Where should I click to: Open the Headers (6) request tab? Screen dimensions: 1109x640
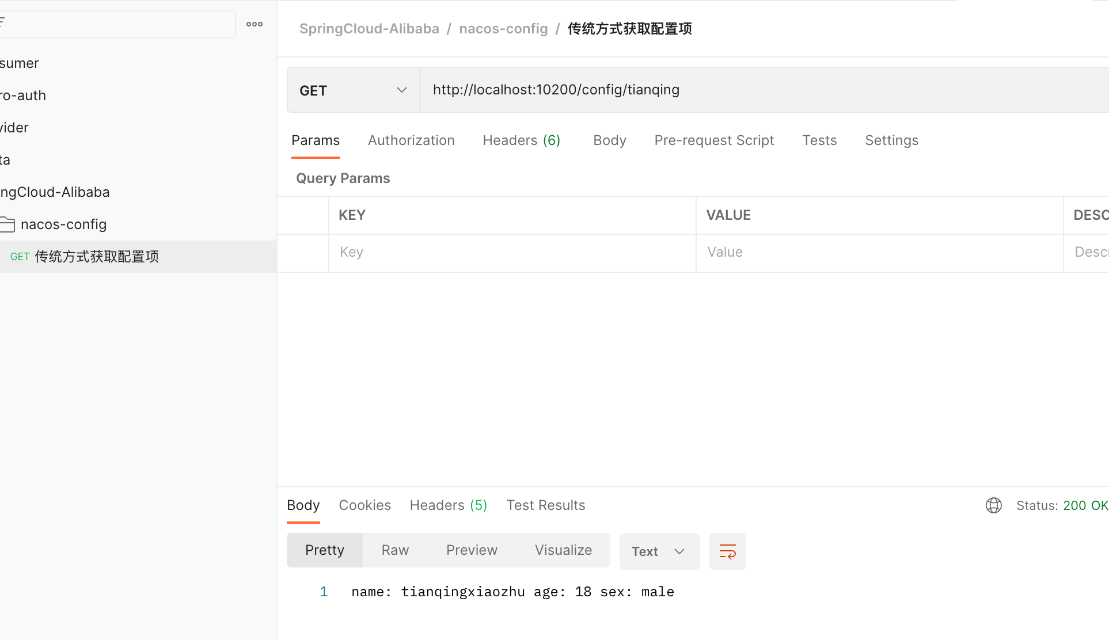pos(521,140)
